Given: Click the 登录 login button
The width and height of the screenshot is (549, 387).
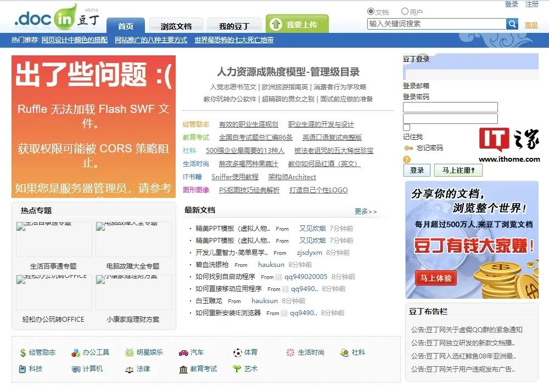Looking at the screenshot, I should (x=417, y=170).
